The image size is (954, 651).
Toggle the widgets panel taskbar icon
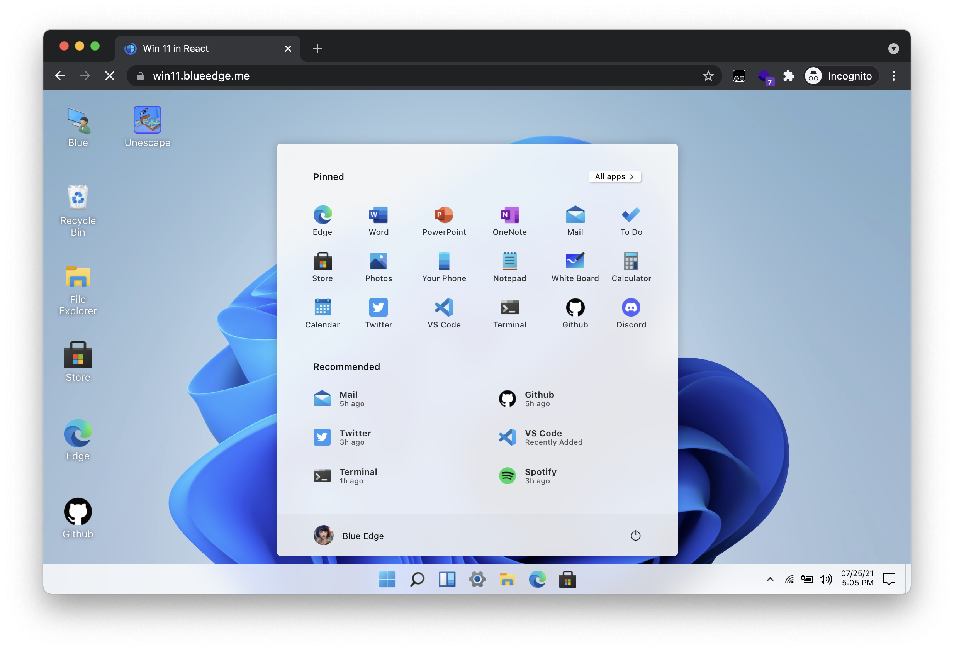coord(447,580)
